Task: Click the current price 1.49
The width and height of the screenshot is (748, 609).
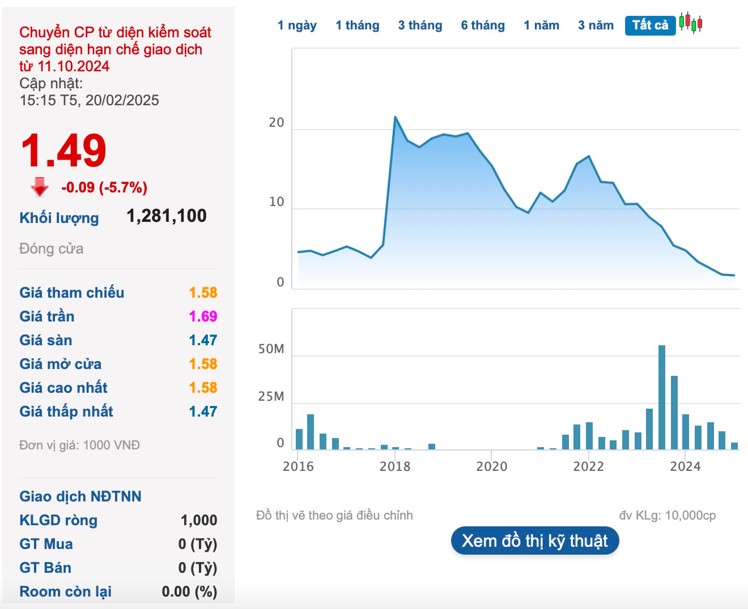Action: point(63,151)
